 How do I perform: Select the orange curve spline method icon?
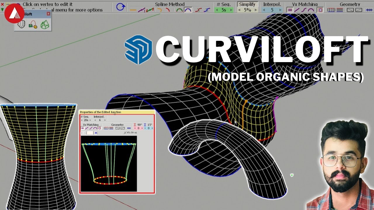[x=160, y=10]
